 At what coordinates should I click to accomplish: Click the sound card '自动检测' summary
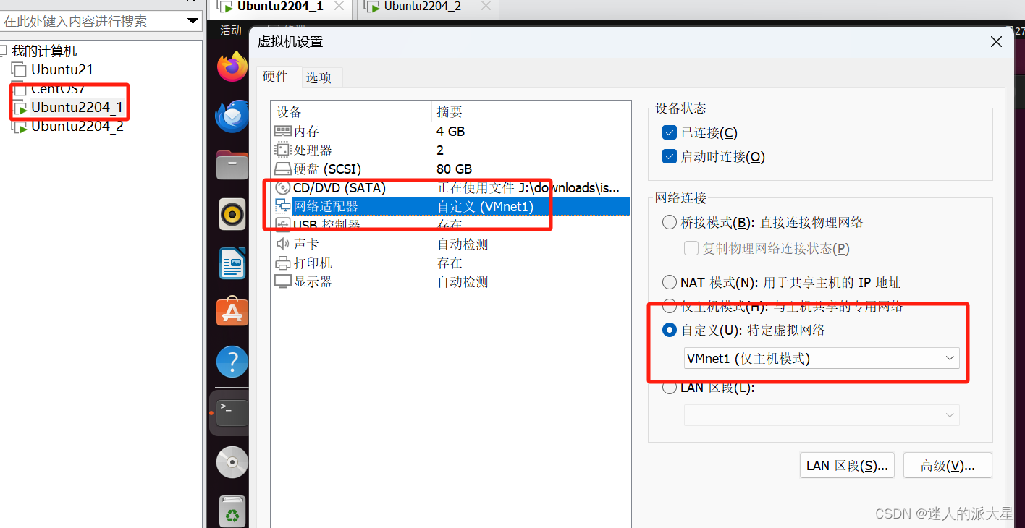coord(463,244)
